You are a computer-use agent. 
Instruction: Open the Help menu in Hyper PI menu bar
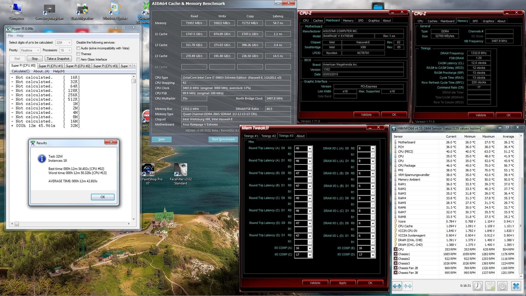coord(20,36)
